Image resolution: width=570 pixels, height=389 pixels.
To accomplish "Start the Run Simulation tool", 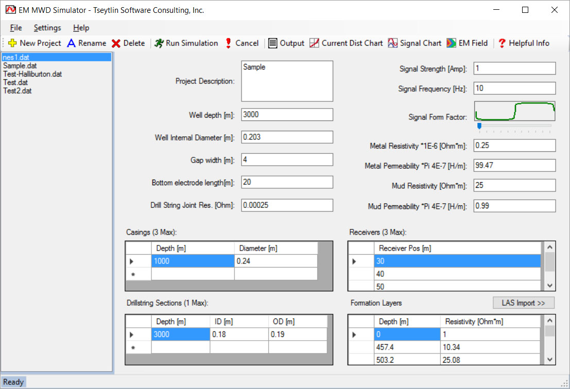I will pyautogui.click(x=159, y=43).
